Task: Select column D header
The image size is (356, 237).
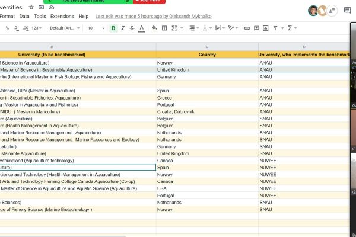Action: pyautogui.click(x=304, y=47)
